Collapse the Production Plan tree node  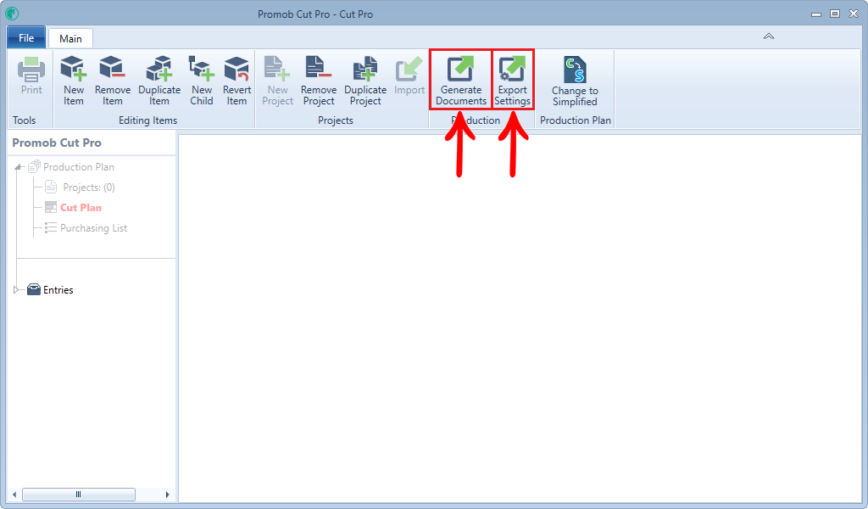(18, 167)
